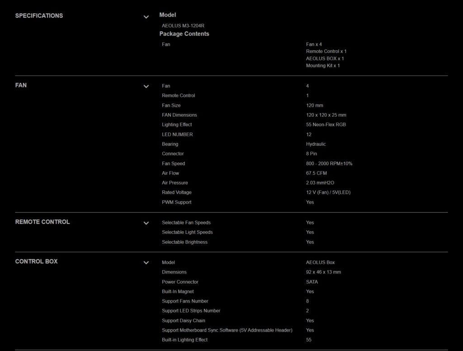463x351 pixels.
Task: Click the REMOTE CONTROL section heading
Action: click(43, 222)
